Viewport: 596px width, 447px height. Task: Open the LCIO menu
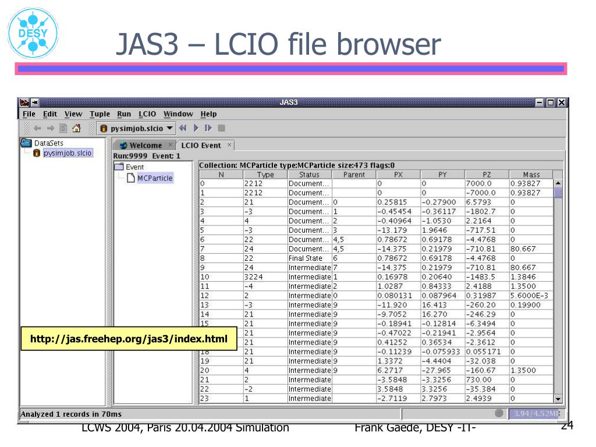click(147, 114)
